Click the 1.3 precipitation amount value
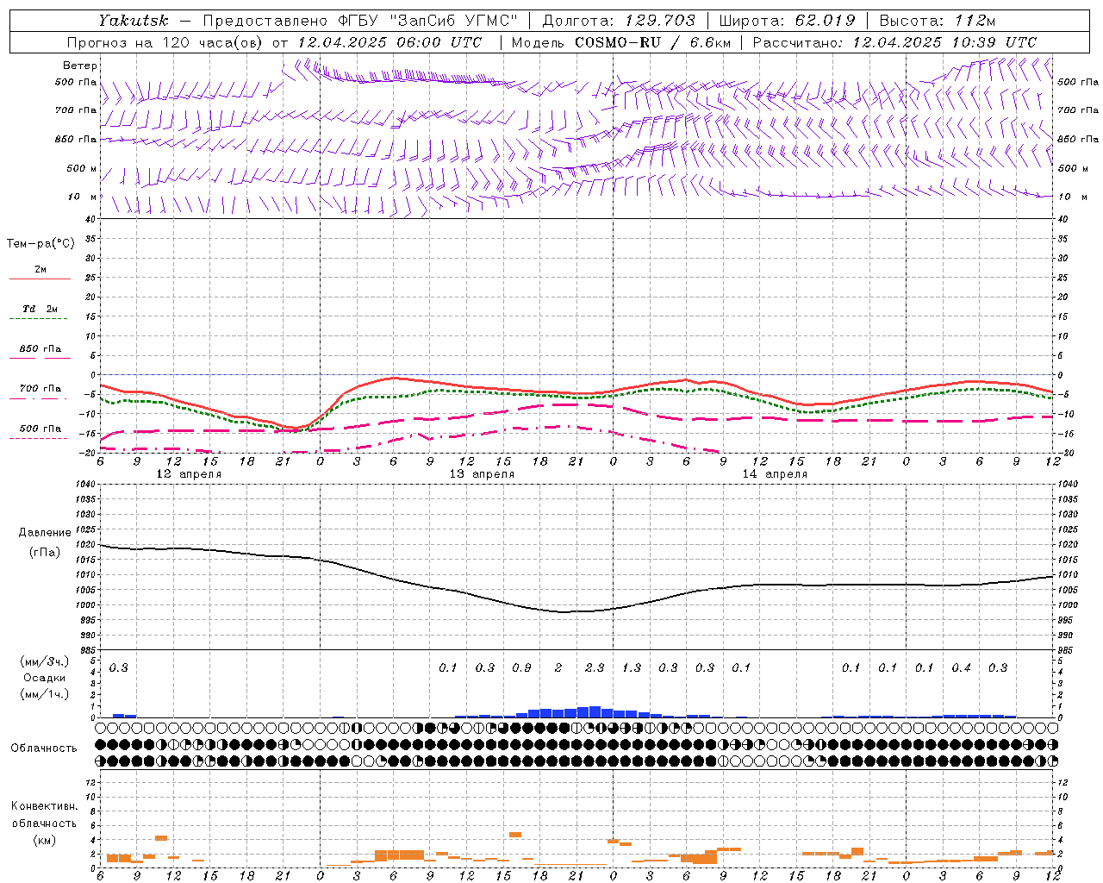1103x883 pixels. [x=632, y=668]
